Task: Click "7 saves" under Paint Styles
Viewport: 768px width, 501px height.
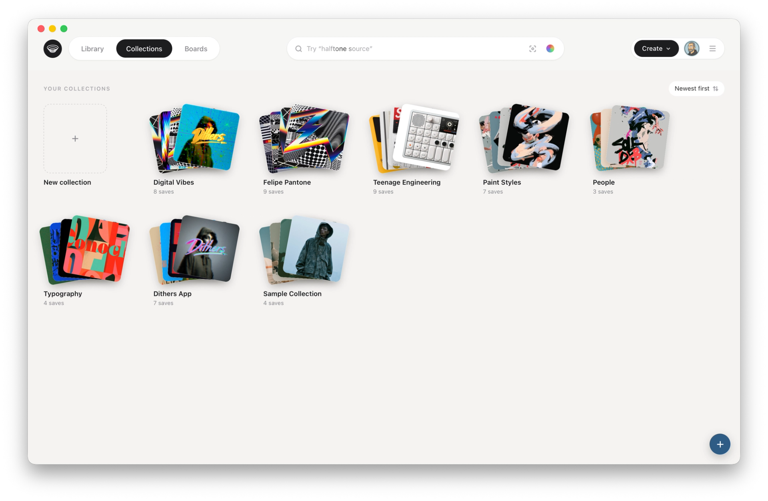Action: tap(493, 192)
